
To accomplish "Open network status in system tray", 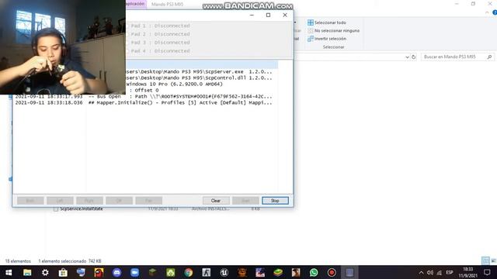I will point(440,272).
